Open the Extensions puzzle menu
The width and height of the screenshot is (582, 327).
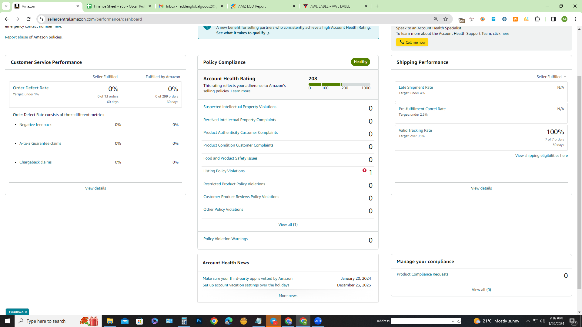coord(537,19)
